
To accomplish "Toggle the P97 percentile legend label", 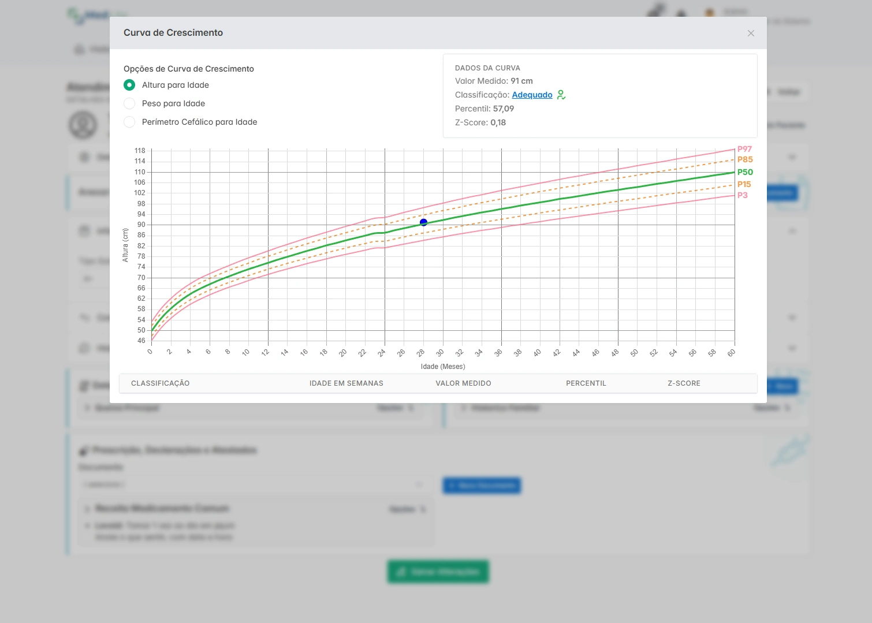I will (744, 149).
